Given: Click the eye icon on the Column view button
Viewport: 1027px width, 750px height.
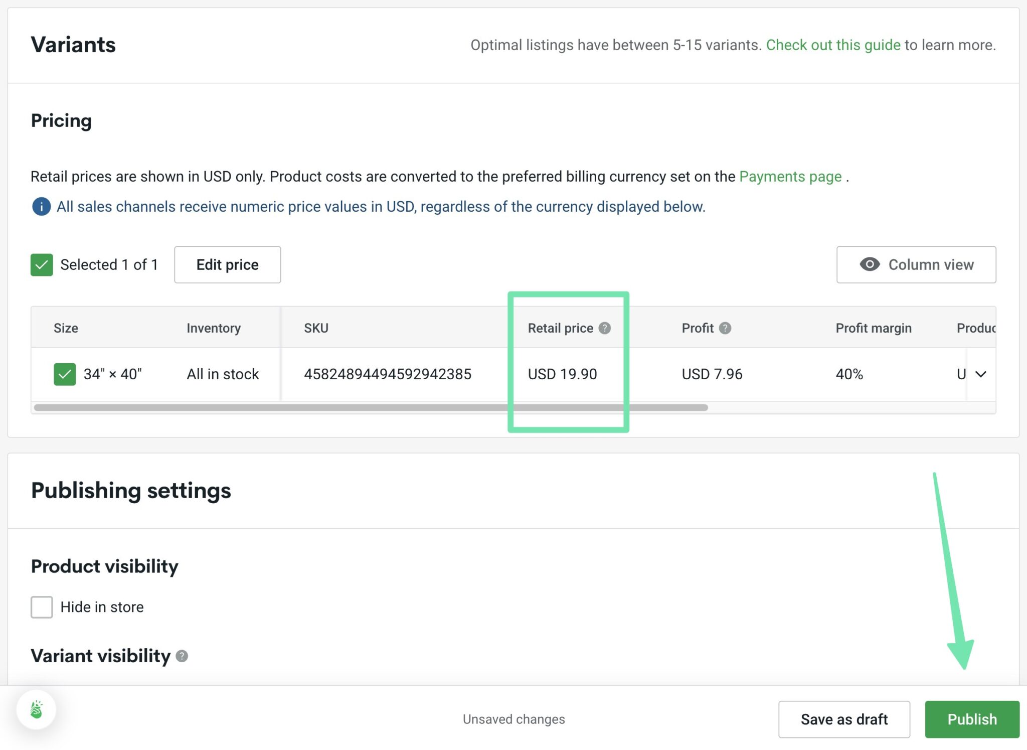Looking at the screenshot, I should 870,264.
